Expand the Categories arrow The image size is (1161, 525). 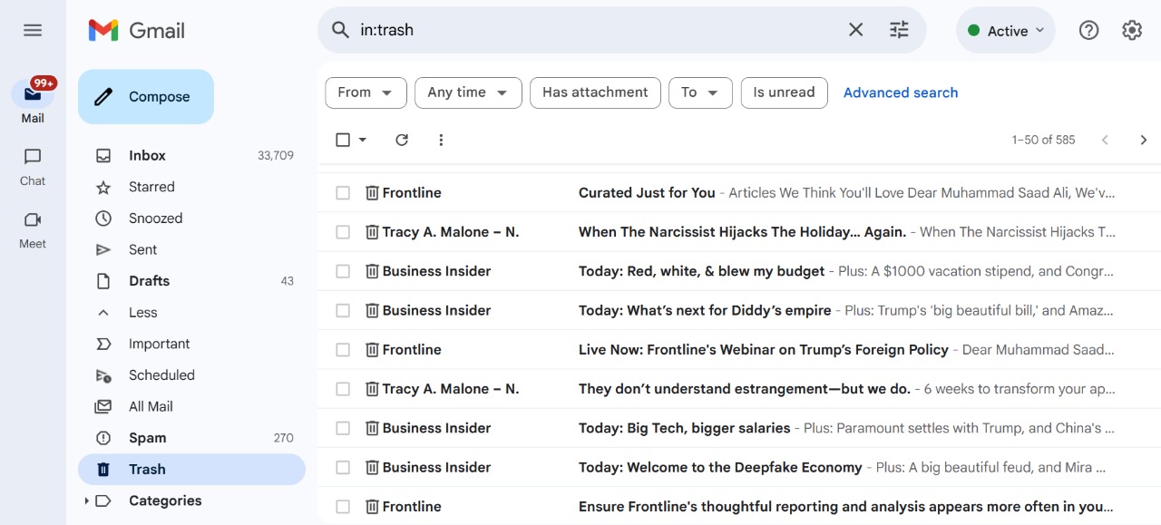tap(86, 501)
